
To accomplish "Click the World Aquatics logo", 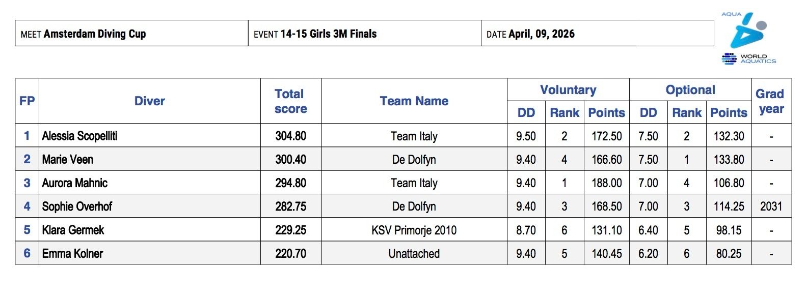I will tap(748, 58).
